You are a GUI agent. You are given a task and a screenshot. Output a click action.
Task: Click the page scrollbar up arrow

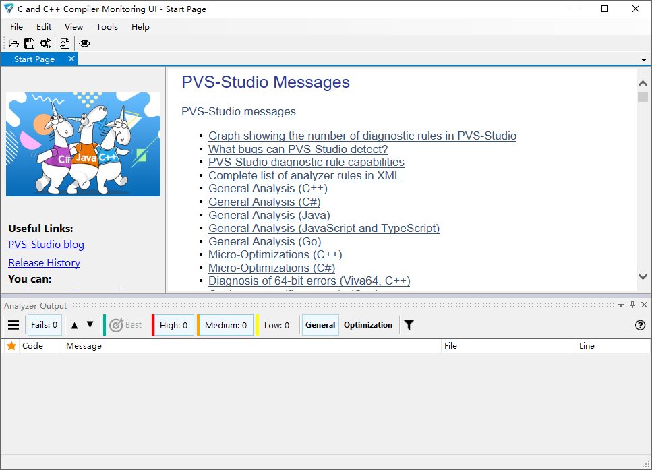[643, 83]
